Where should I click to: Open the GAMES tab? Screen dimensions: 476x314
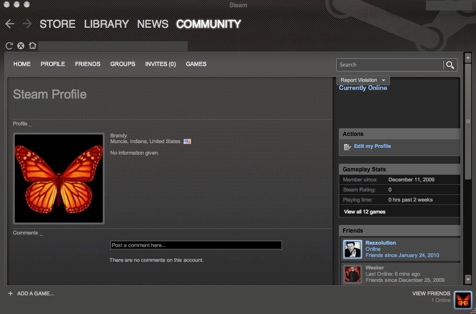coord(196,64)
